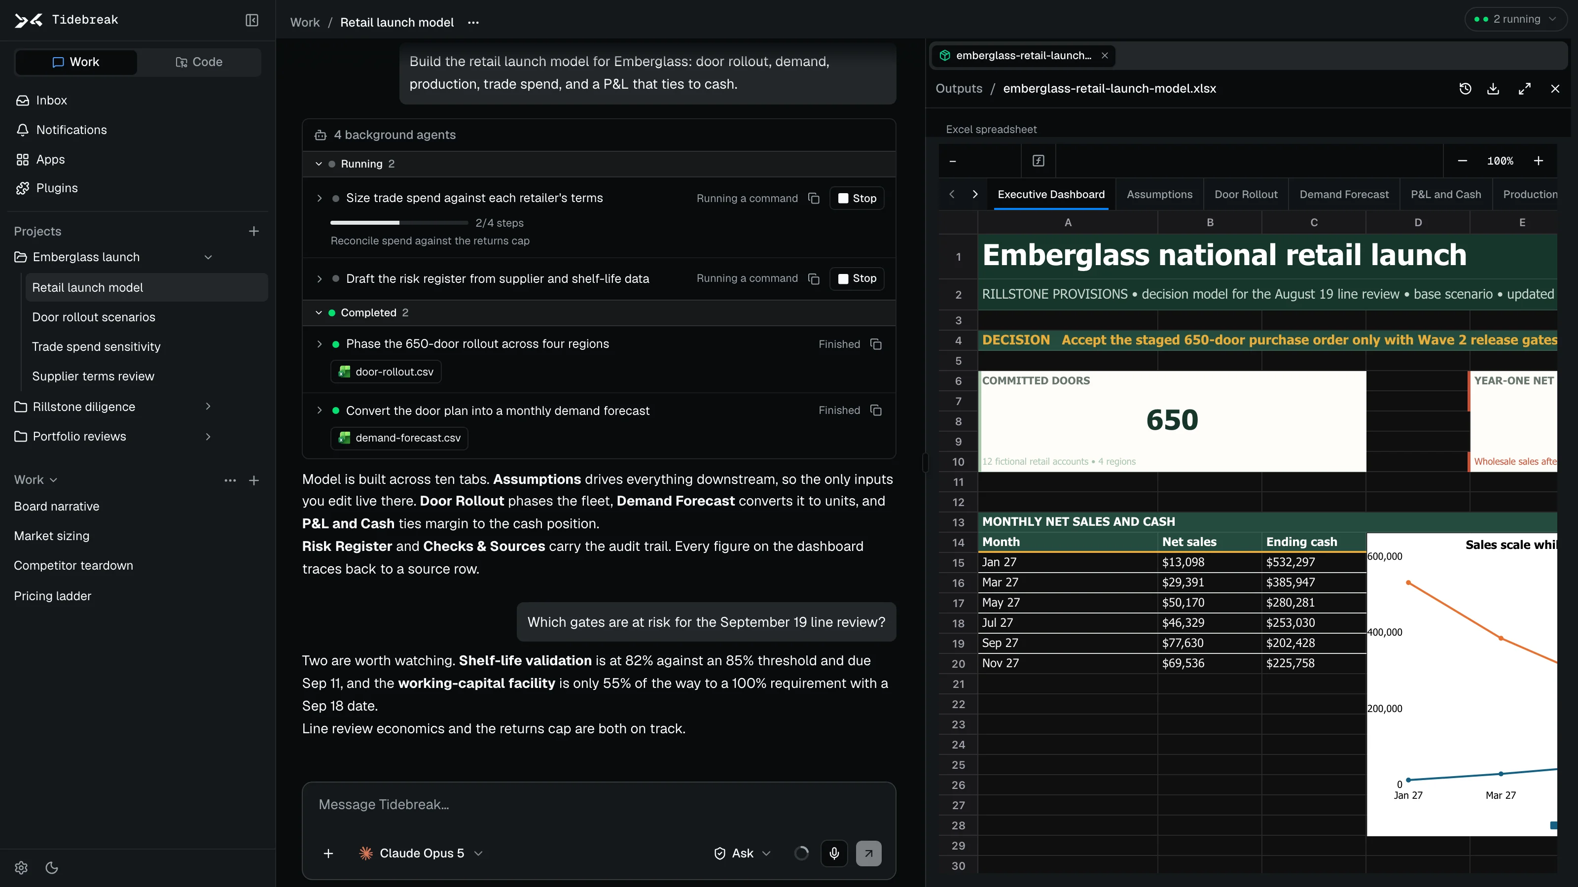The image size is (1578, 887).
Task: Expand the monthly demand forecast agent row
Action: point(319,410)
